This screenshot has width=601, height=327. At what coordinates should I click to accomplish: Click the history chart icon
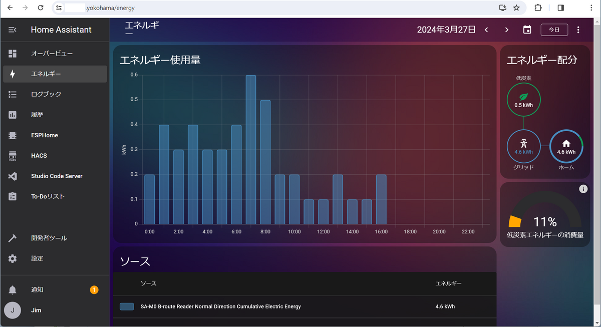13,115
